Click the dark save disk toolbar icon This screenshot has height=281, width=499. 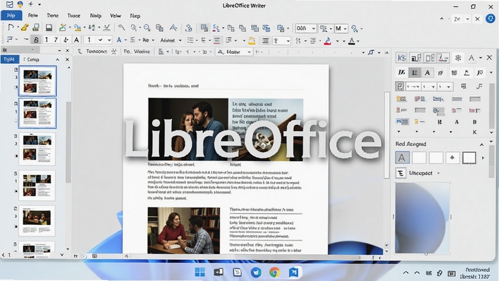tap(49, 27)
